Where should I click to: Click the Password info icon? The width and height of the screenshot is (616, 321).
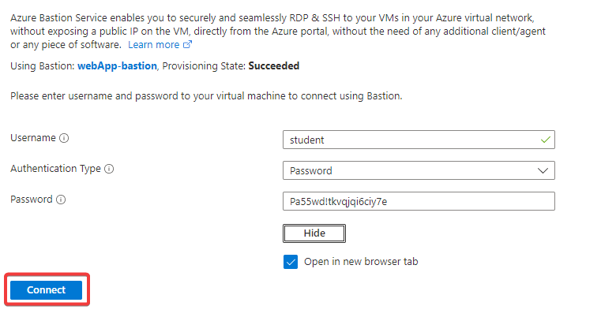pyautogui.click(x=61, y=200)
